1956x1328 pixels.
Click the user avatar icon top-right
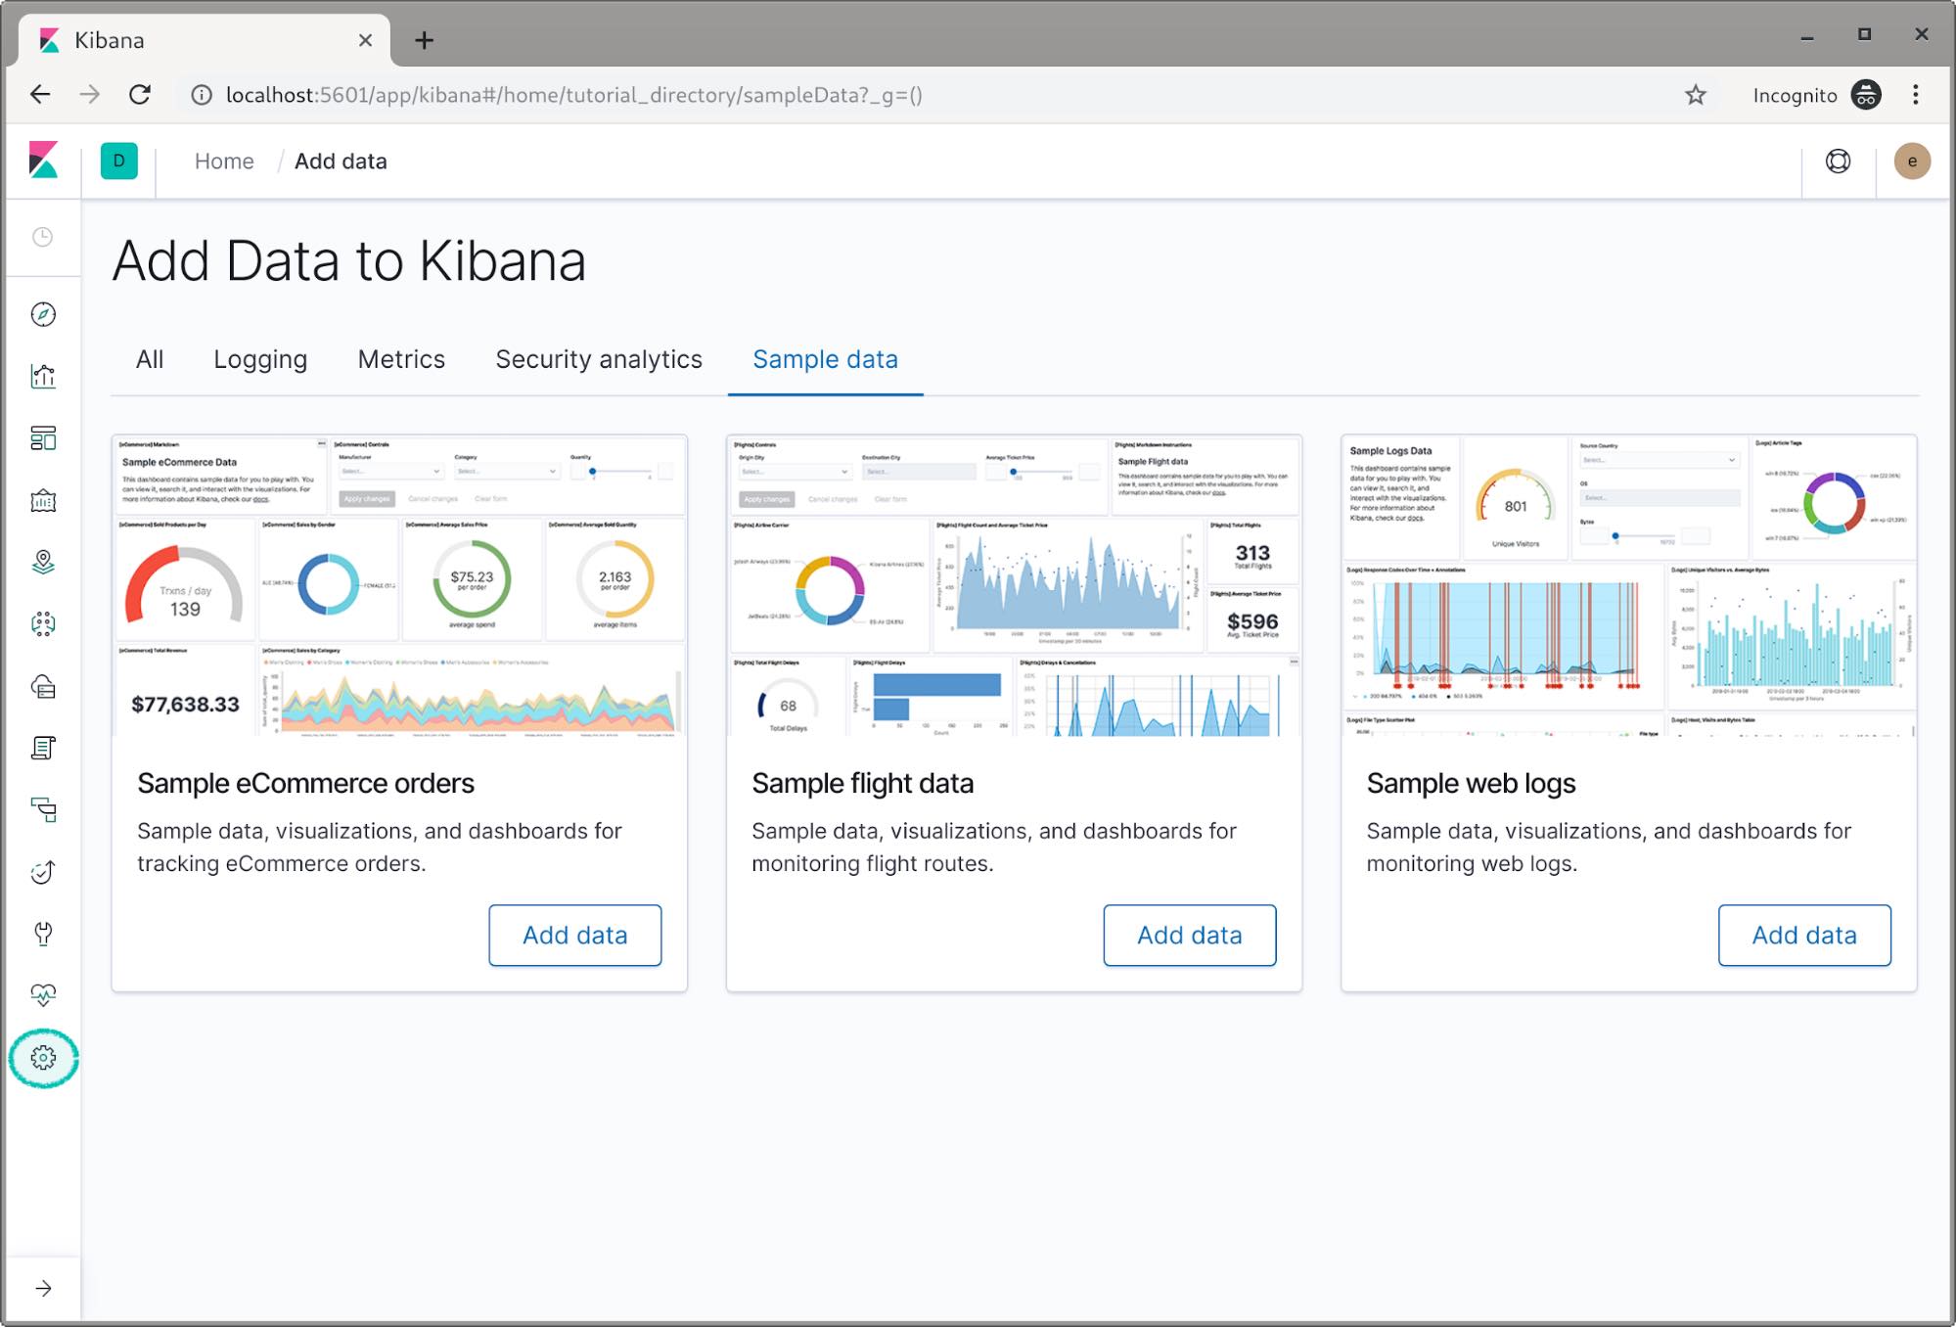coord(1912,161)
